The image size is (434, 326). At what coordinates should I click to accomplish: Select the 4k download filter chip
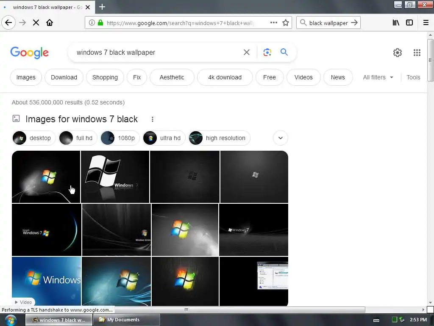225,77
